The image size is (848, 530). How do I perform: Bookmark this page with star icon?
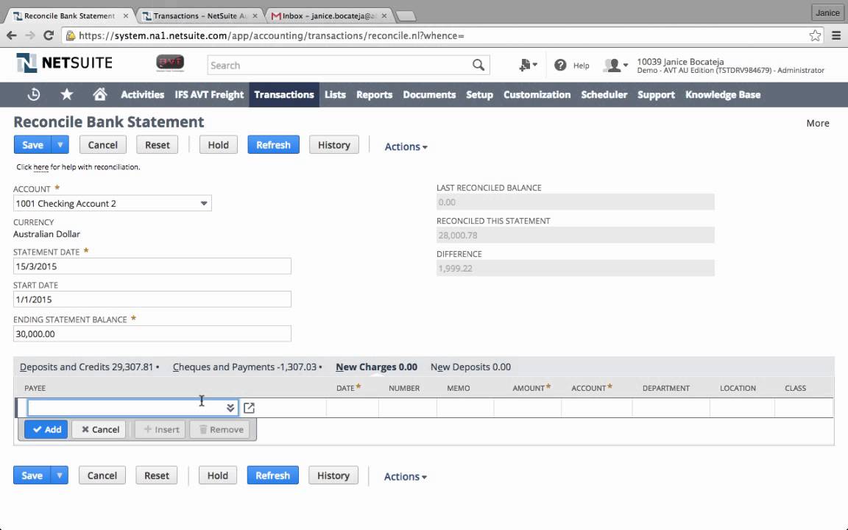click(815, 35)
